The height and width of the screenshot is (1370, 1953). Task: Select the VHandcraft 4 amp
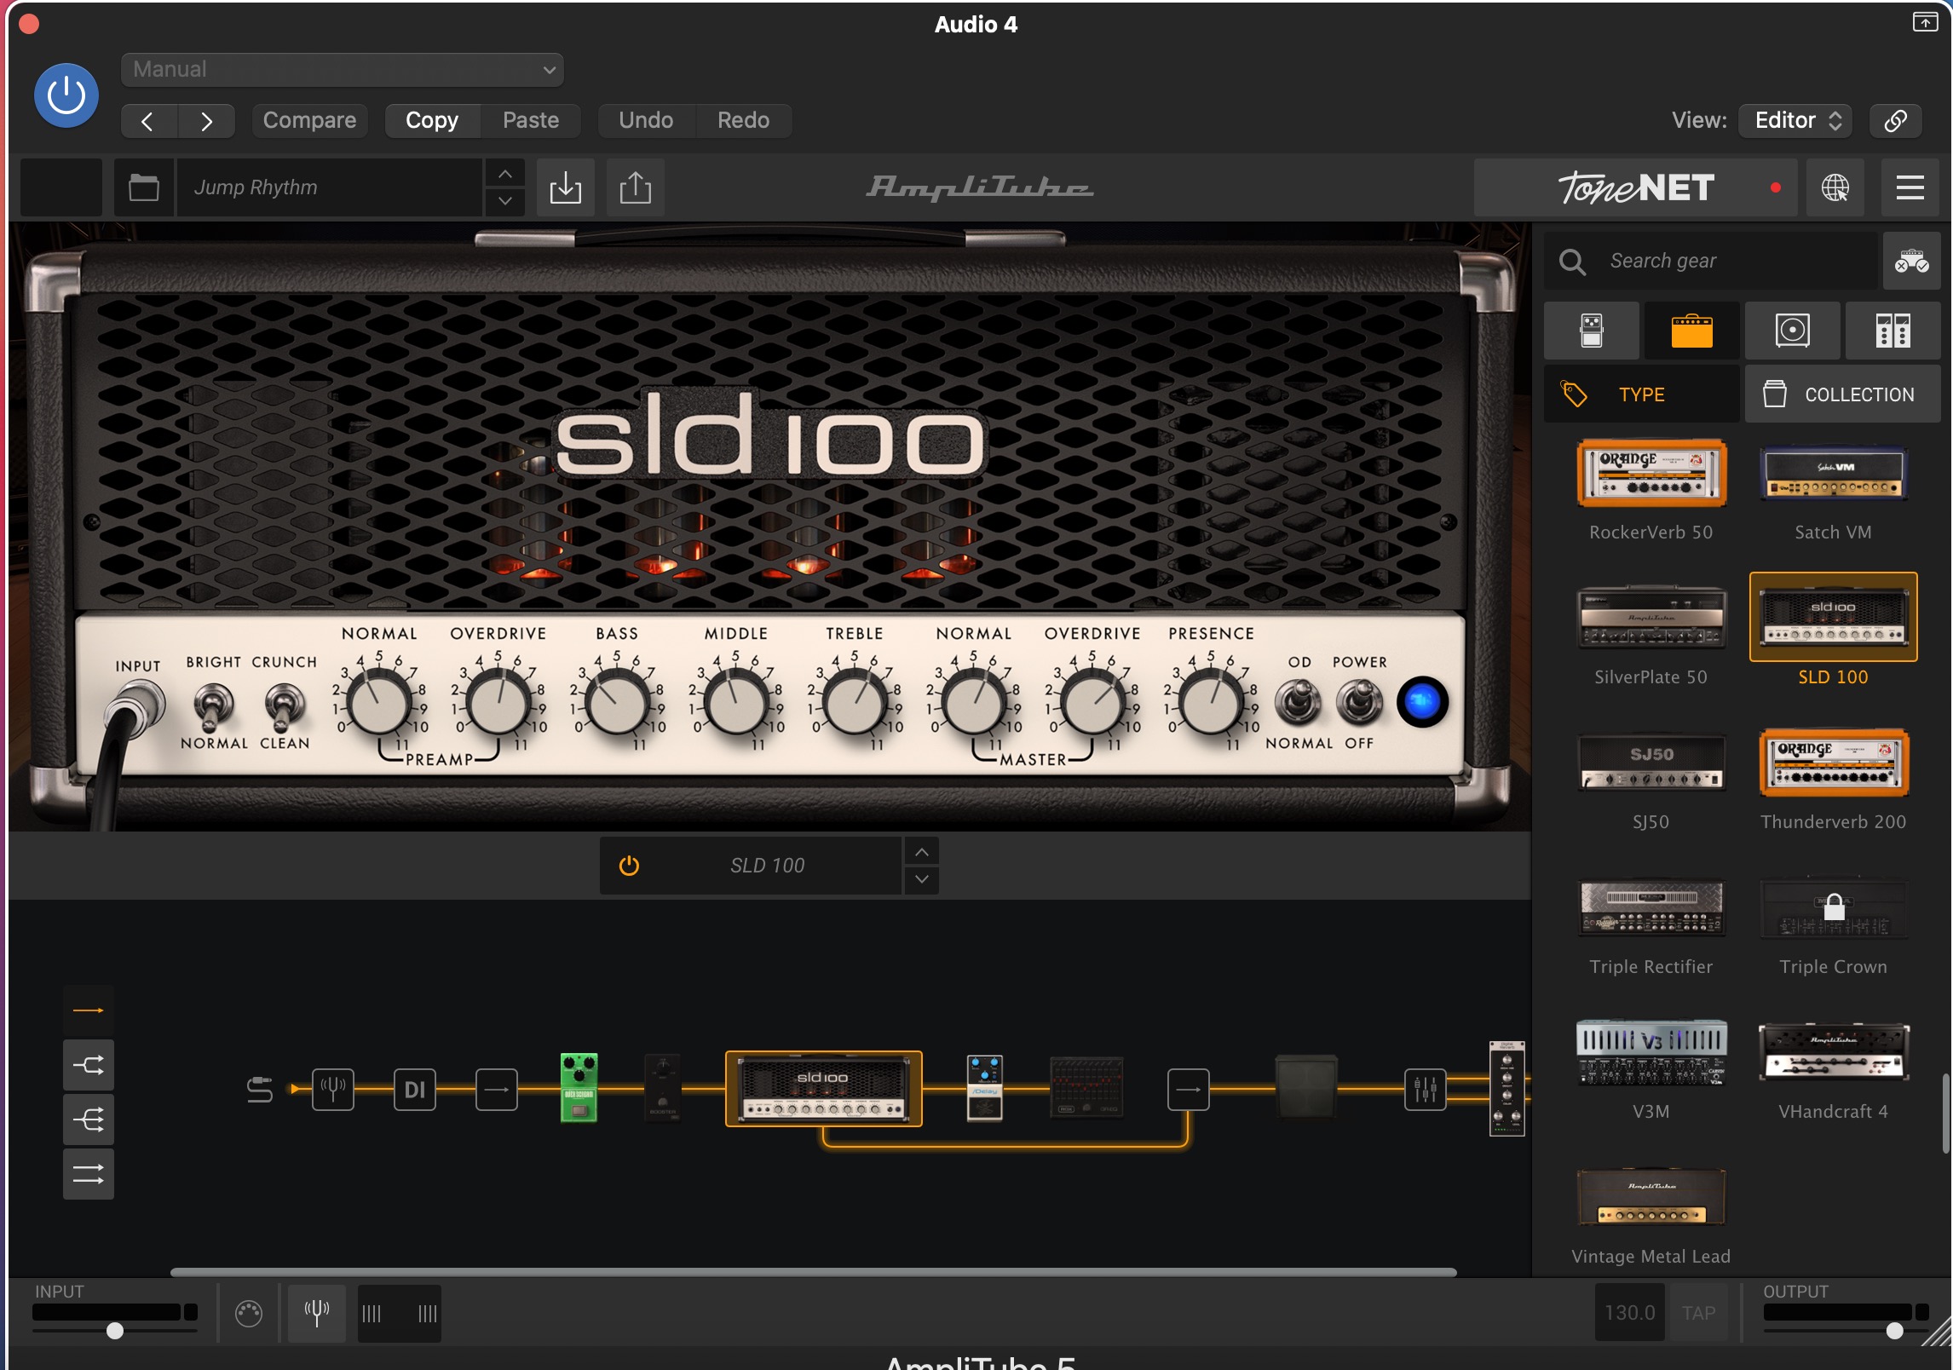[1833, 1052]
